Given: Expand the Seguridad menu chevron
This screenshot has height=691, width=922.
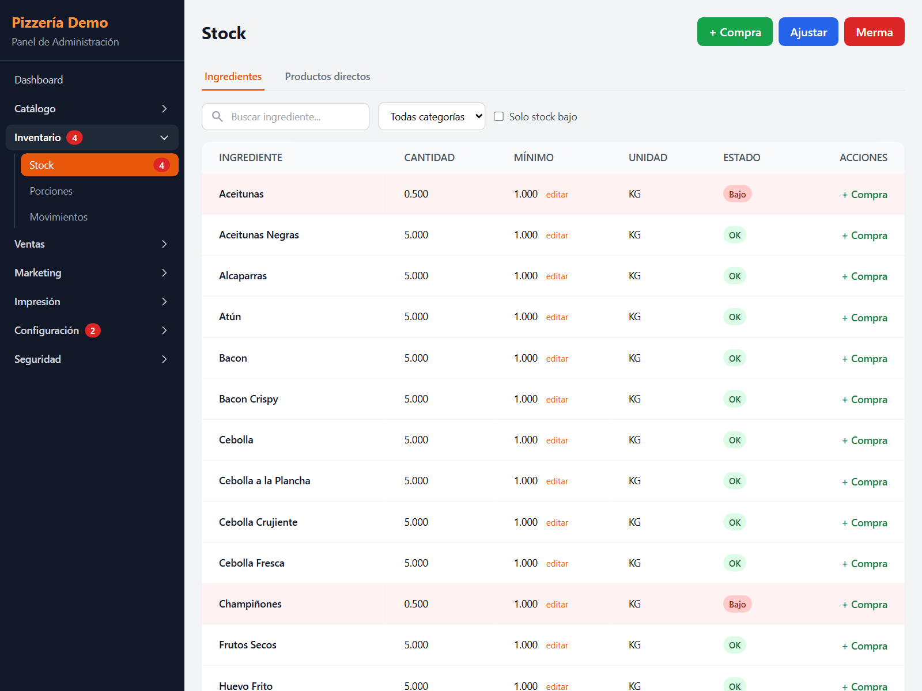Looking at the screenshot, I should (x=164, y=359).
